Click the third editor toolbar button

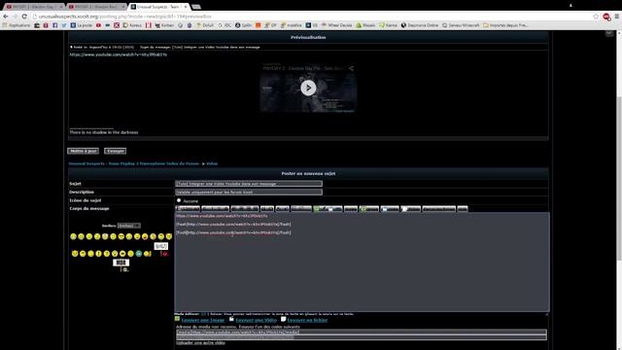click(x=245, y=209)
